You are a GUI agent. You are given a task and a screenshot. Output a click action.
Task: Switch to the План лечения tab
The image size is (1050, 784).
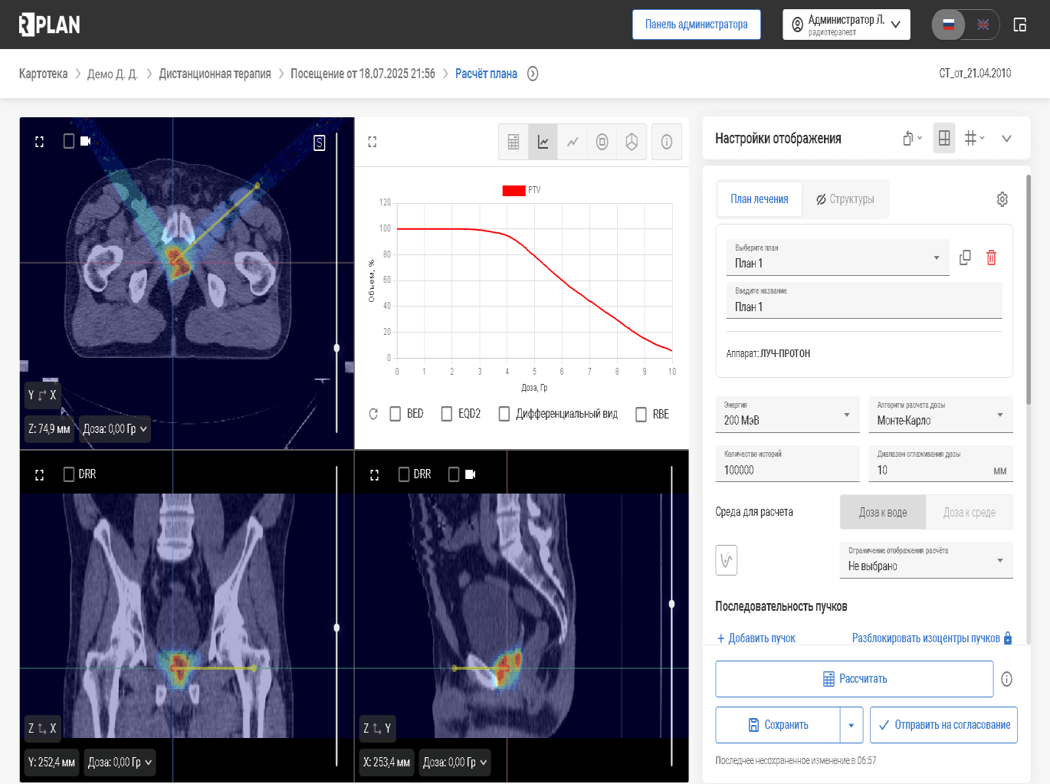coord(759,199)
